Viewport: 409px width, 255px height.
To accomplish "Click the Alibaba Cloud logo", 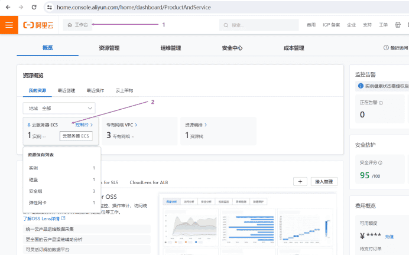I will (x=38, y=25).
